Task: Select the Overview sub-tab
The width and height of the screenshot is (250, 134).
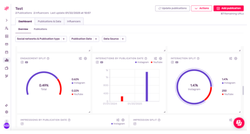Action: (23, 29)
